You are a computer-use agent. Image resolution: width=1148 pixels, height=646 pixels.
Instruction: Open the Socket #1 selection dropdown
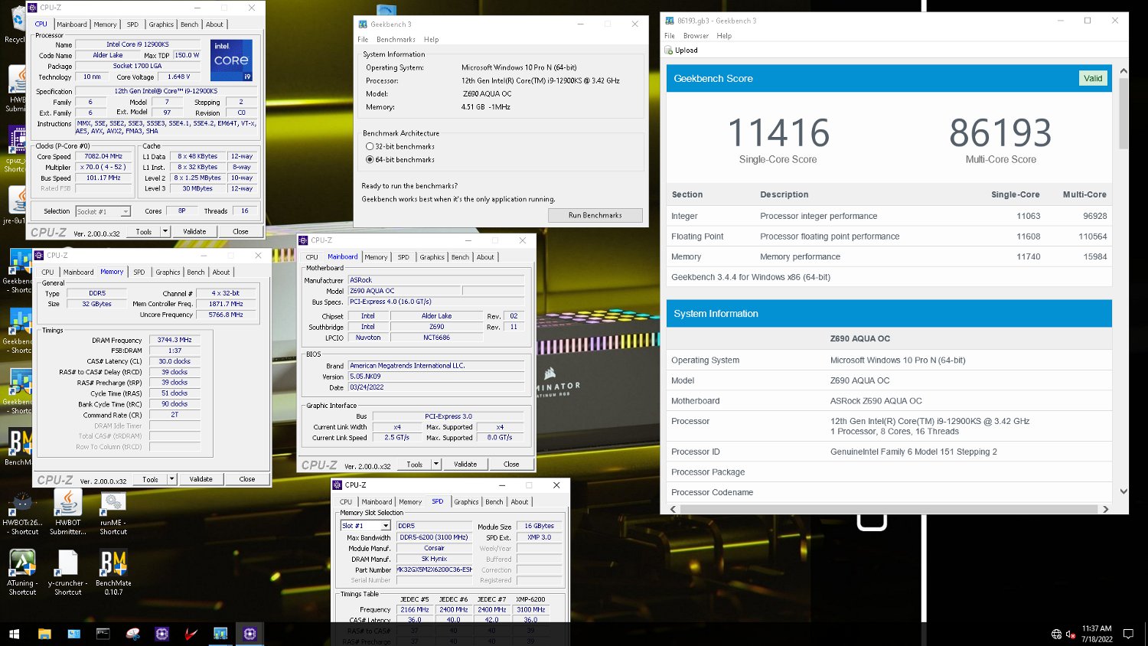[103, 211]
